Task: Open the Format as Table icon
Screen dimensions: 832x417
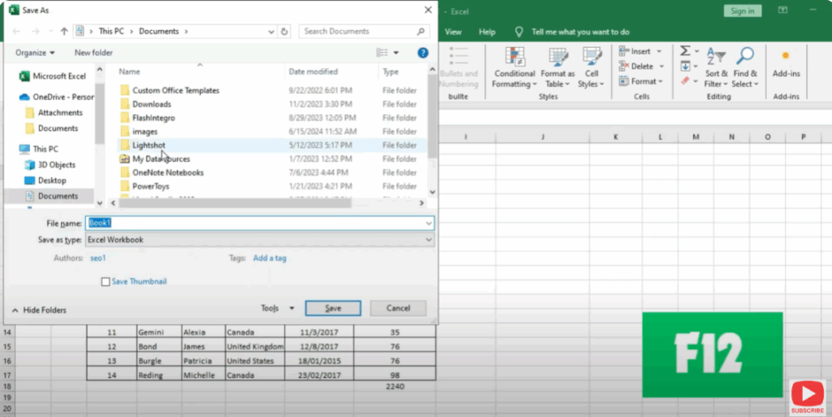Action: pos(558,58)
